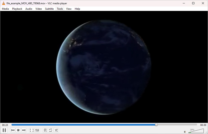Open the Tools menu

point(60,9)
